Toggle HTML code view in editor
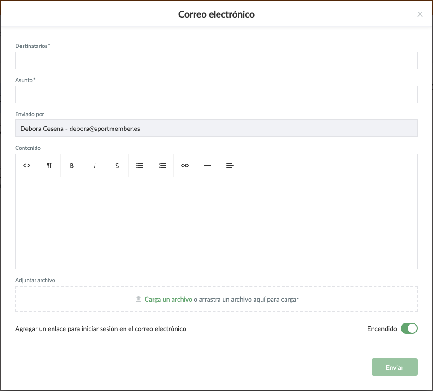433x391 pixels. (x=27, y=166)
